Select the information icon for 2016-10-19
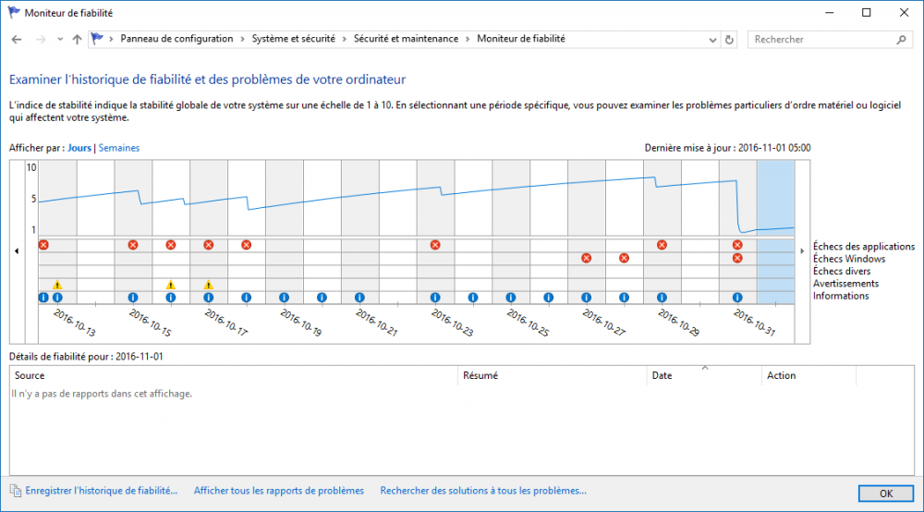This screenshot has height=512, width=924. coord(284,298)
